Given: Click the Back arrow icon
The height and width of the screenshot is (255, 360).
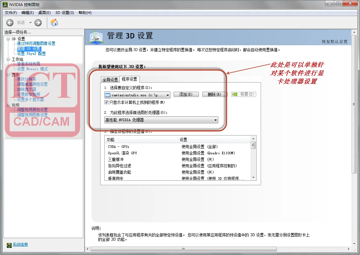Looking at the screenshot, I should pos(10,22).
